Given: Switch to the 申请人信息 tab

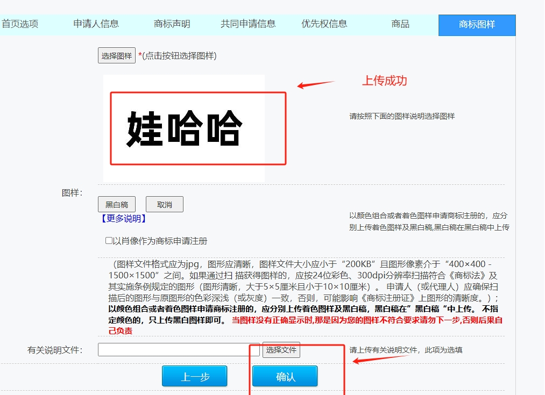Looking at the screenshot, I should pyautogui.click(x=96, y=24).
